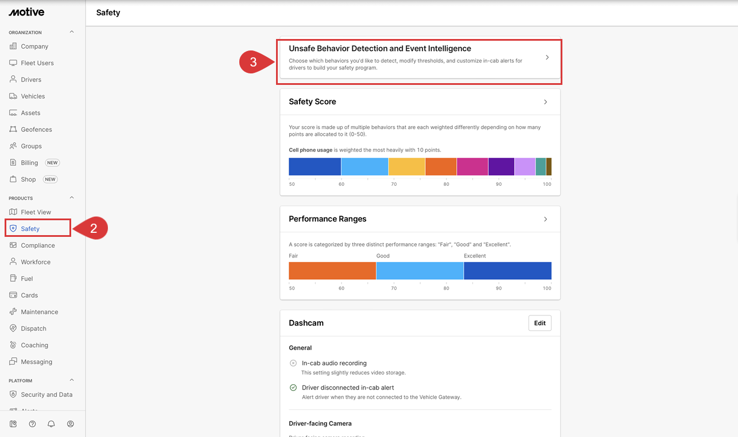Open the Performance Ranges card header
Image resolution: width=738 pixels, height=437 pixels.
(419, 219)
